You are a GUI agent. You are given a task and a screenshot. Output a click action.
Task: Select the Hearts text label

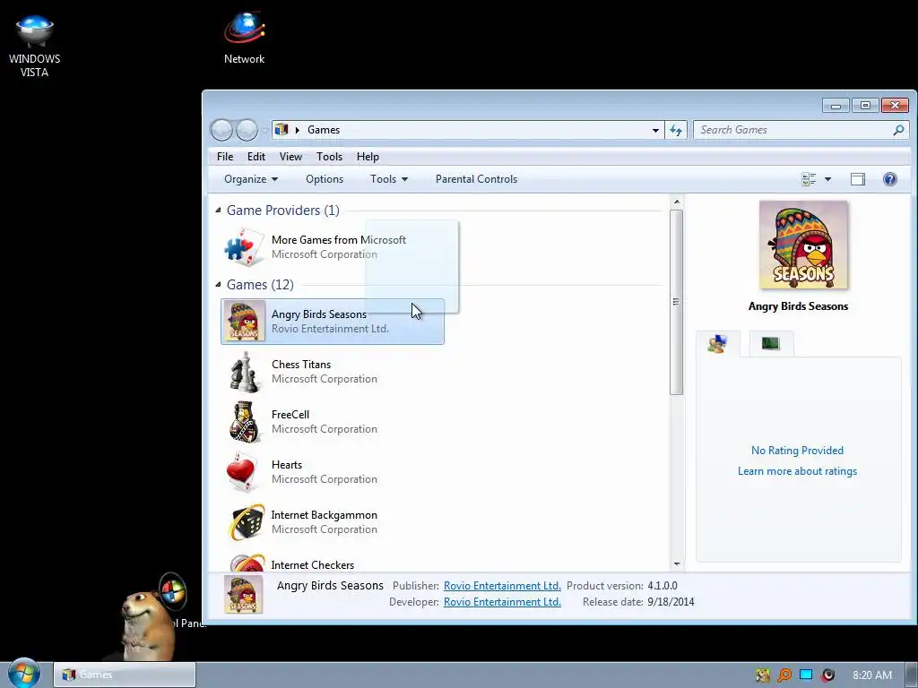click(x=287, y=465)
